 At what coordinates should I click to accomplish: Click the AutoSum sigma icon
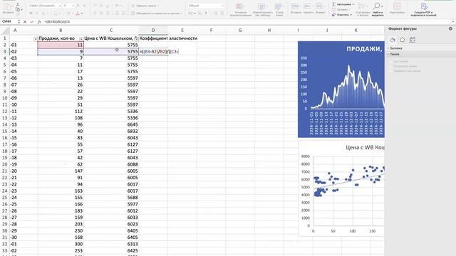[x=334, y=4]
